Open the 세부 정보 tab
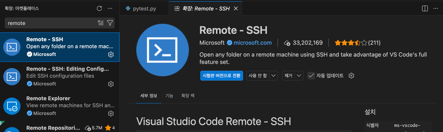 coord(149,96)
